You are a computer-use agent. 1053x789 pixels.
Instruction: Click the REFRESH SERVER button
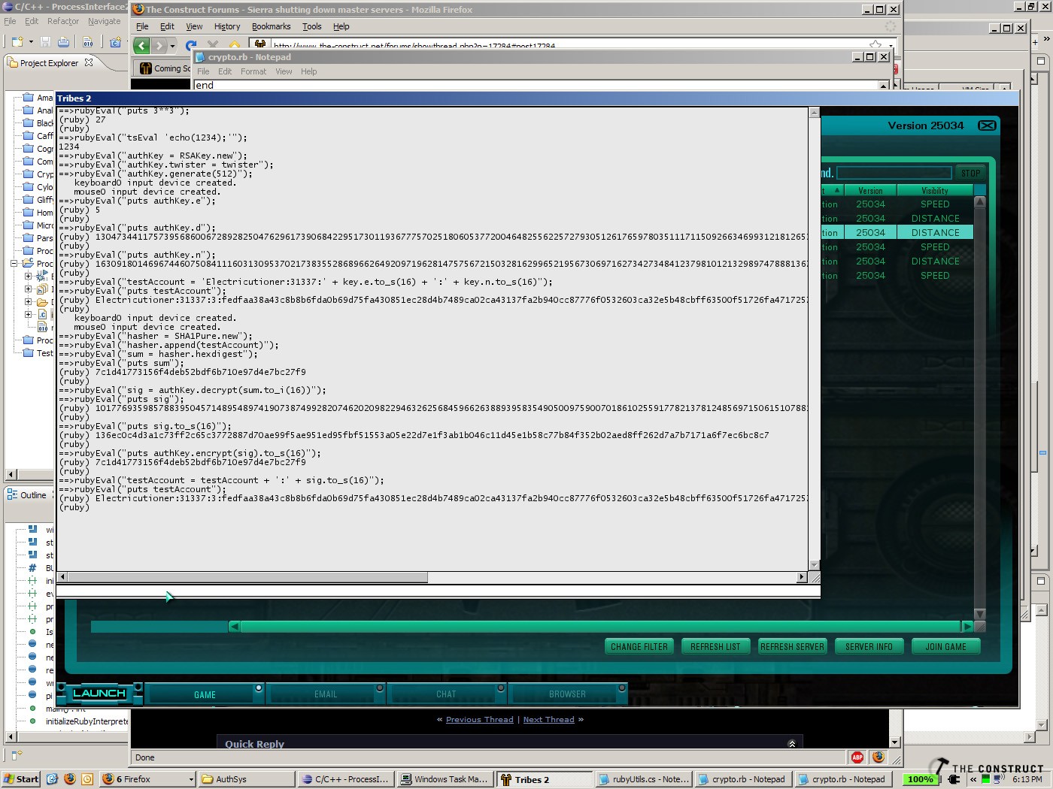[x=792, y=646]
